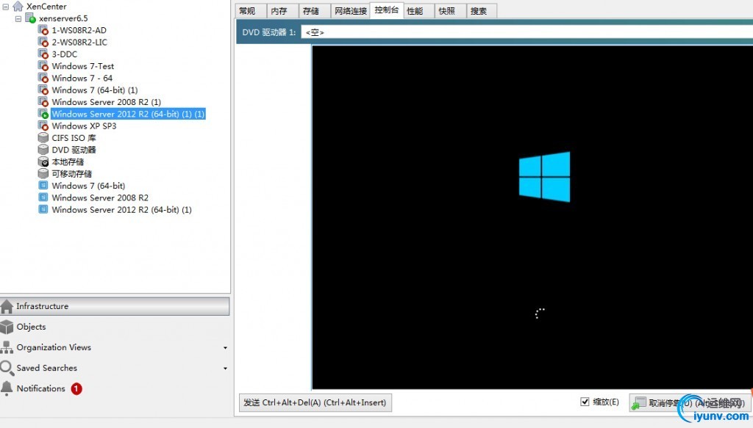Click the DVD 驱动器 storage icon
Screen dimensions: 753x428
[x=43, y=150]
